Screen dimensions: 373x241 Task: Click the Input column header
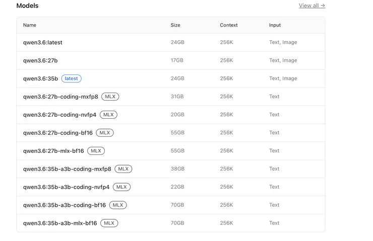(275, 25)
